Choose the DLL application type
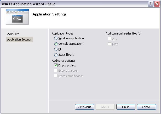The width and height of the screenshot is (161, 114). tap(56, 49)
